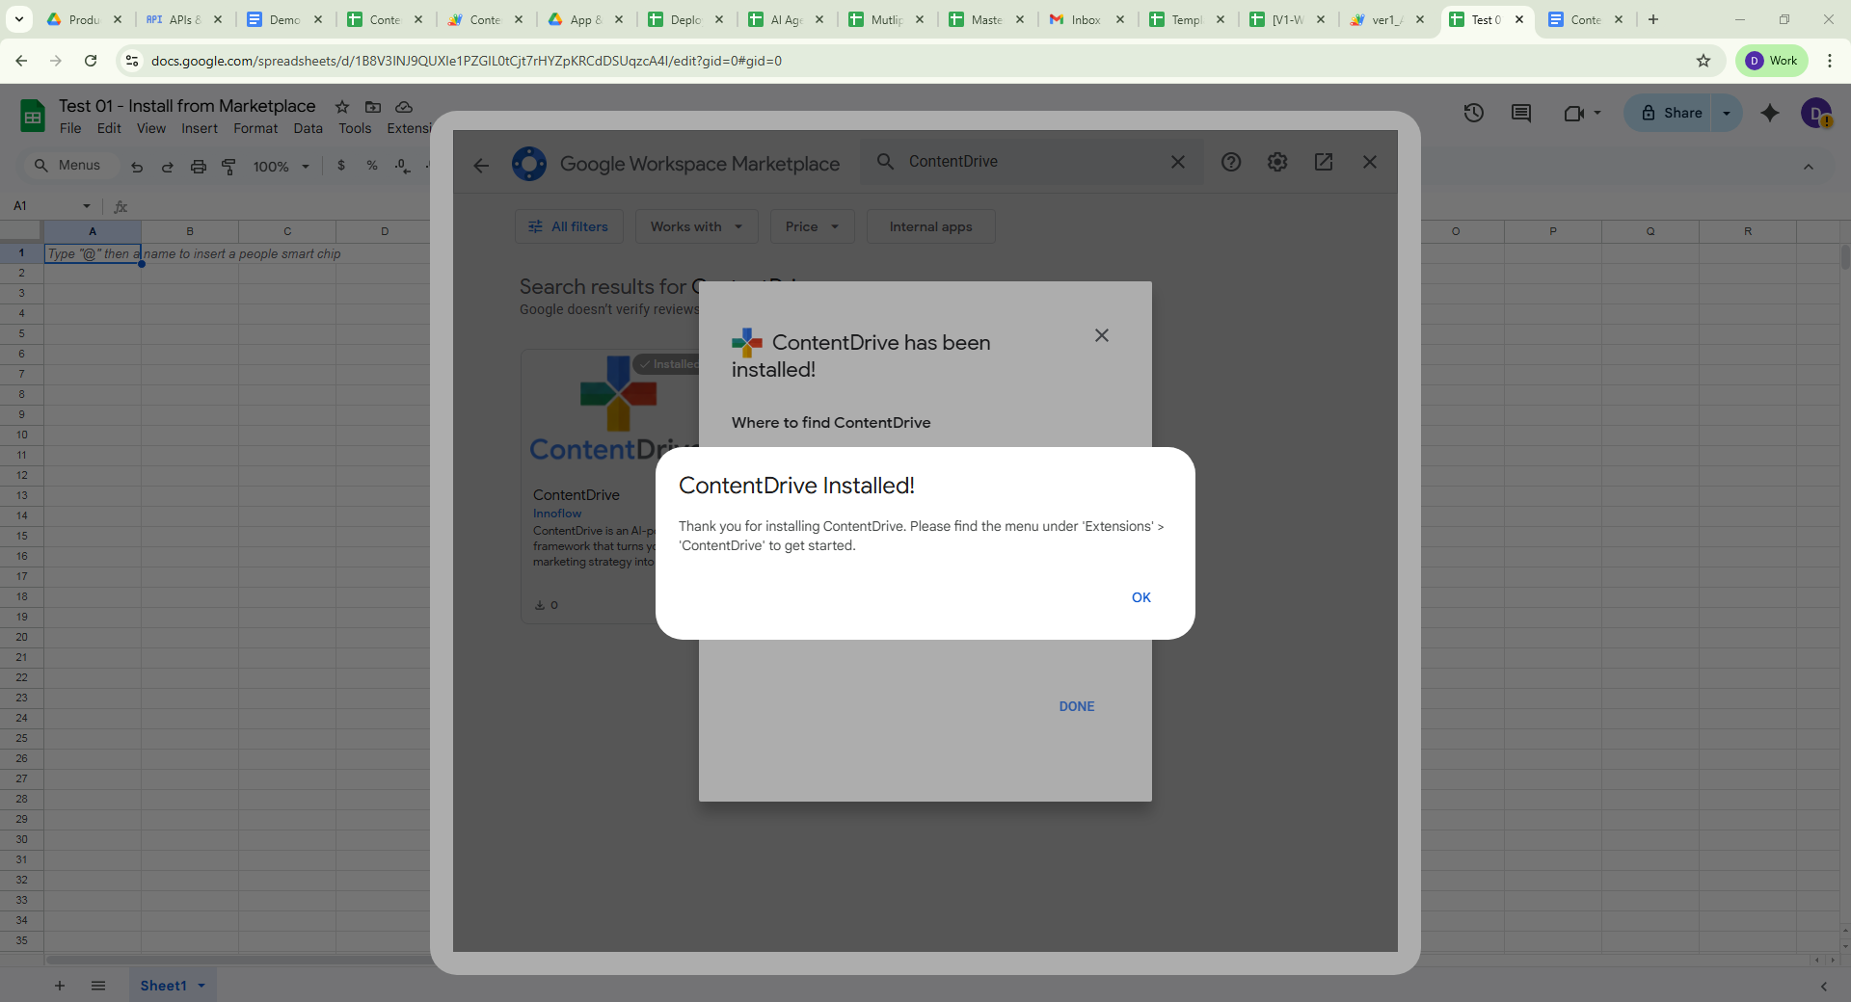
Task: Apply percent format icon
Action: pos(372,166)
